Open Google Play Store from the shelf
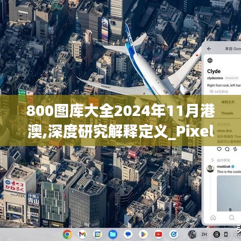Screen dimensions: 241x241 143,234
